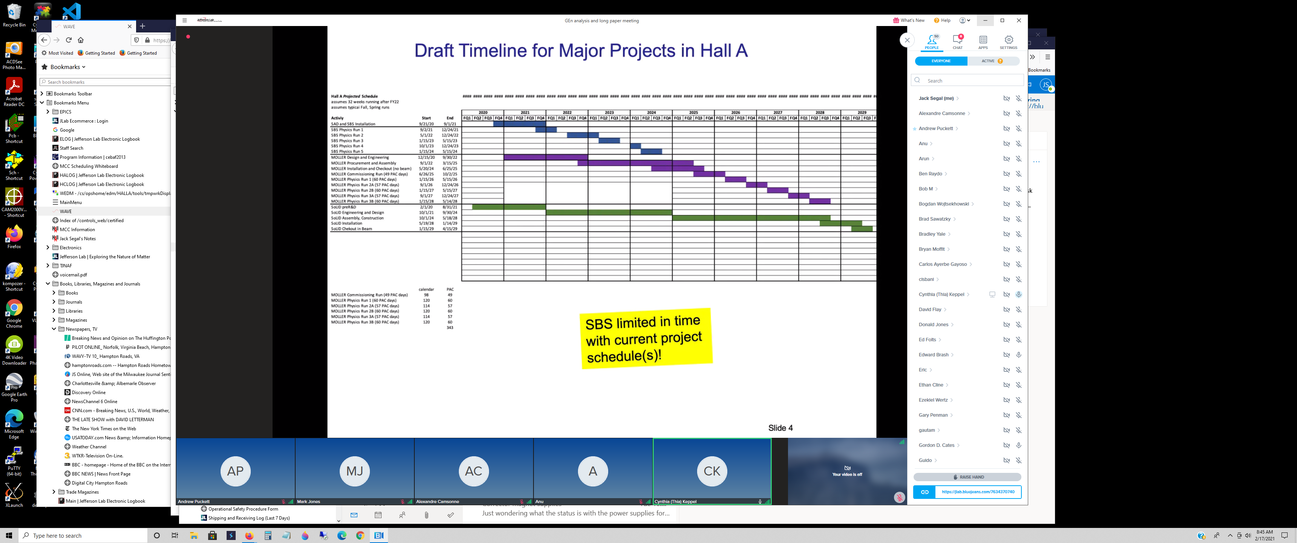The width and height of the screenshot is (1297, 543).
Task: Open the BlueJeans Help menu
Action: click(942, 21)
